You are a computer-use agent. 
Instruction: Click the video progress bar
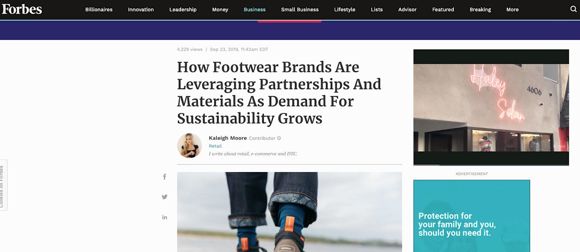[491, 165]
